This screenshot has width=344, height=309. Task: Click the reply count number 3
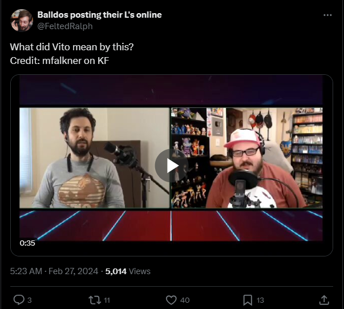(x=30, y=300)
